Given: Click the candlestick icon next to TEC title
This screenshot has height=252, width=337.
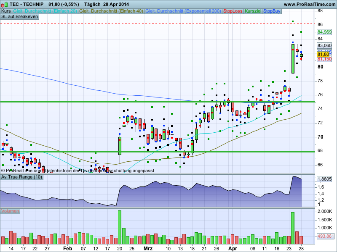Looking at the screenshot, I should [4, 4].
